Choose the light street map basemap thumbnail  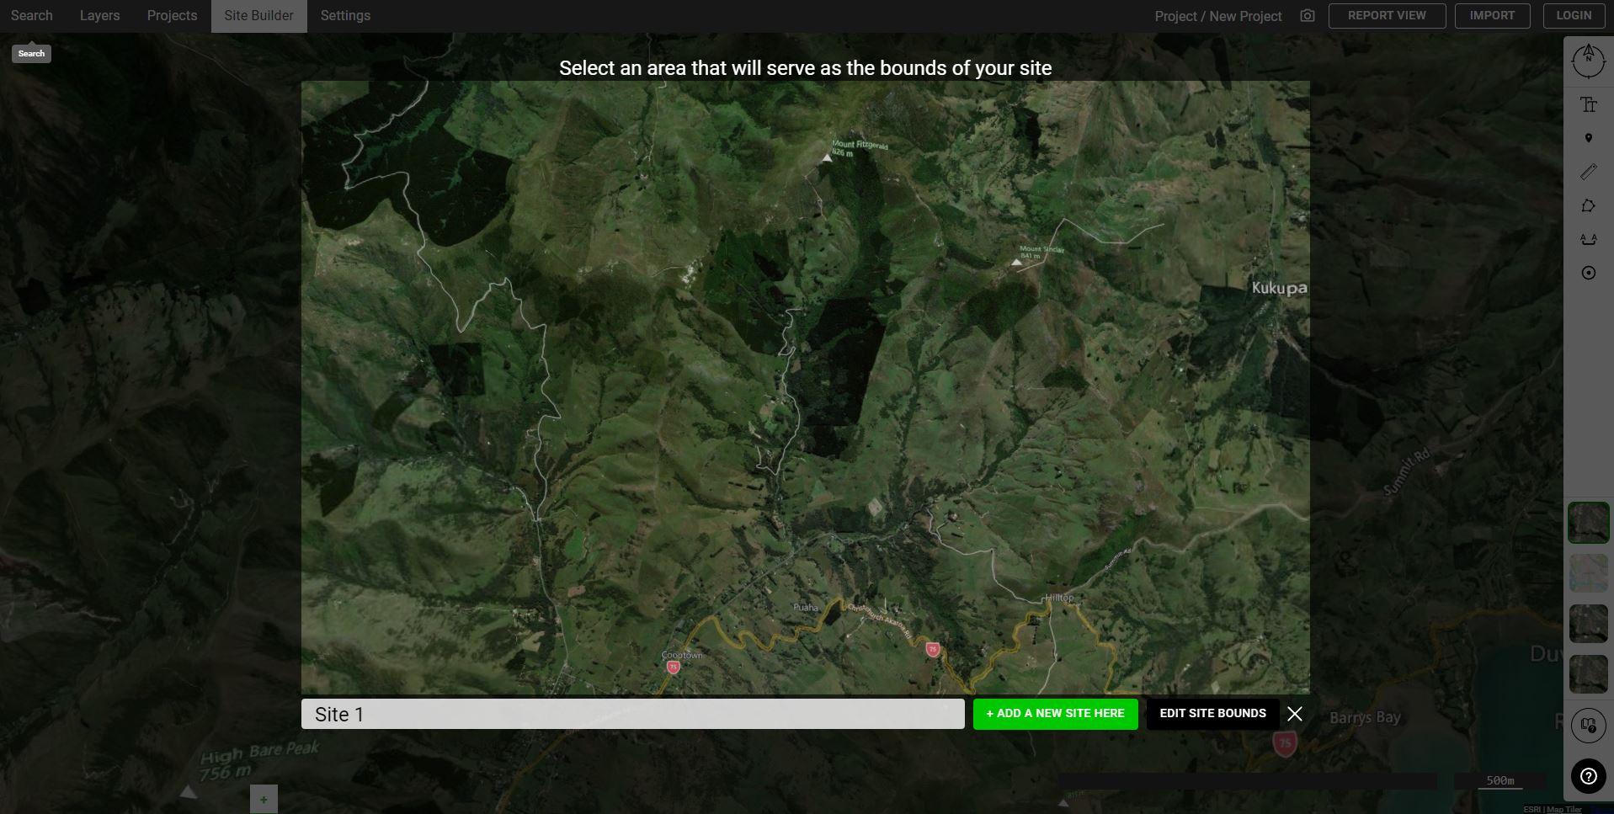(x=1589, y=573)
